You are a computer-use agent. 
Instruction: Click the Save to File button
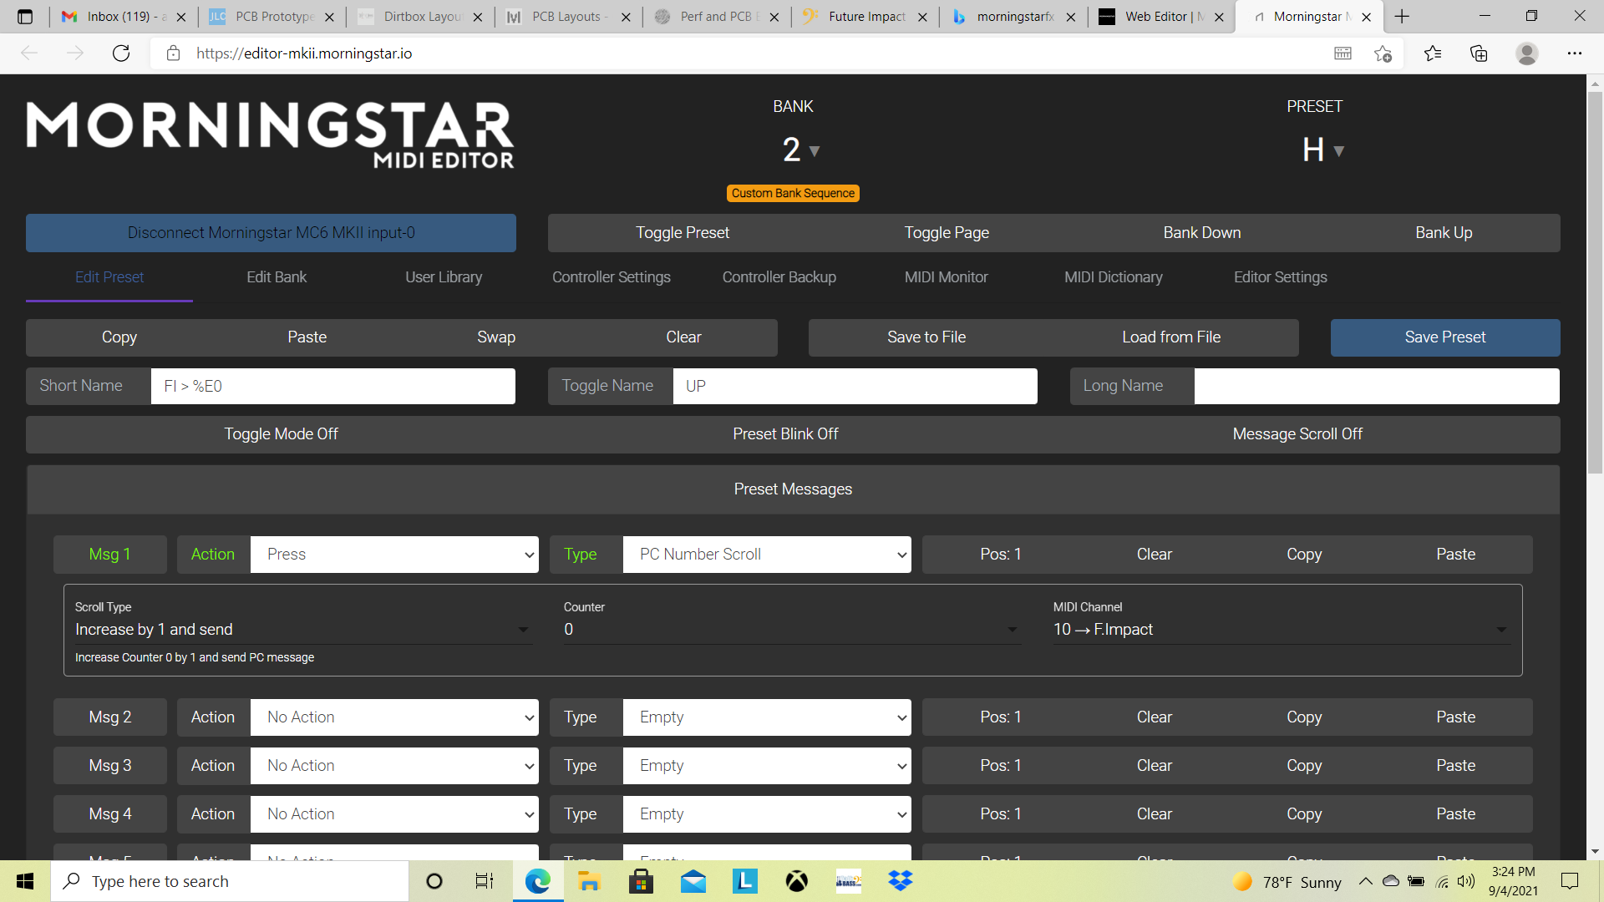click(926, 337)
